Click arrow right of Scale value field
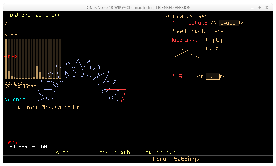This screenshot has height=166, width=276. tap(222, 77)
